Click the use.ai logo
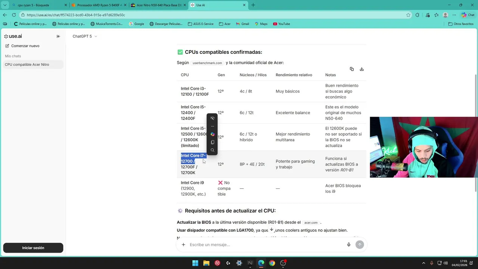 (13, 36)
